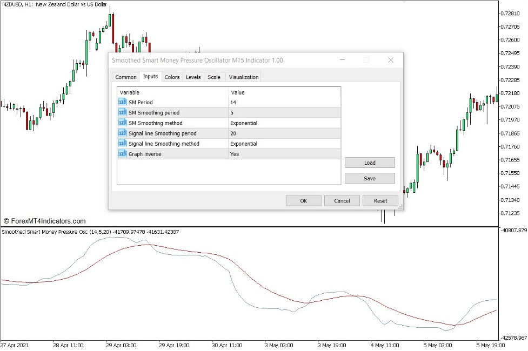528x351 pixels.
Task: Open the Colors tab
Action: [172, 77]
